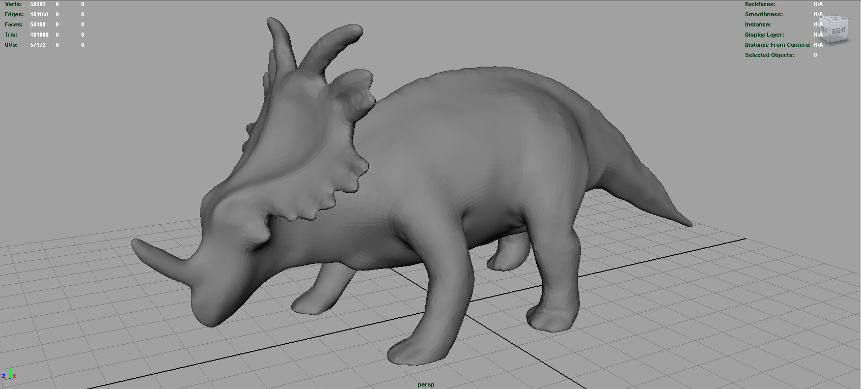Click the dinosaur's nose horn

tap(163, 259)
